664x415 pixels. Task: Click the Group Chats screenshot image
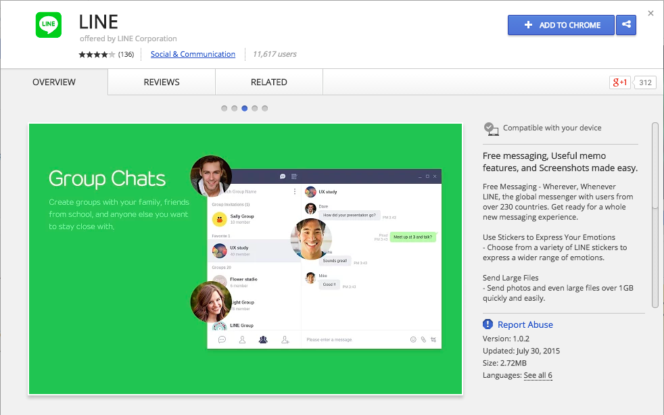245,259
